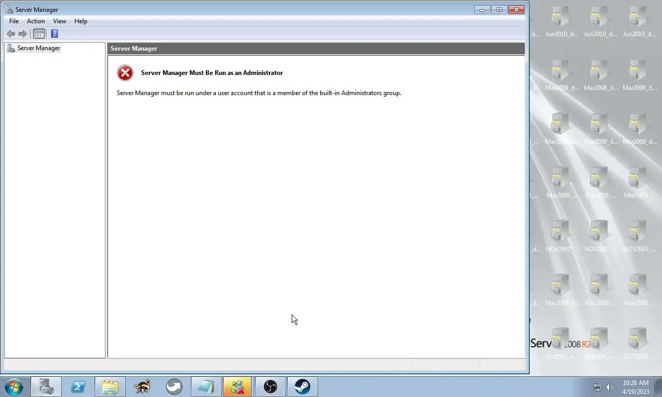Toggle the Show/Hide Console Tree toolbar icon
The width and height of the screenshot is (662, 397).
[39, 34]
